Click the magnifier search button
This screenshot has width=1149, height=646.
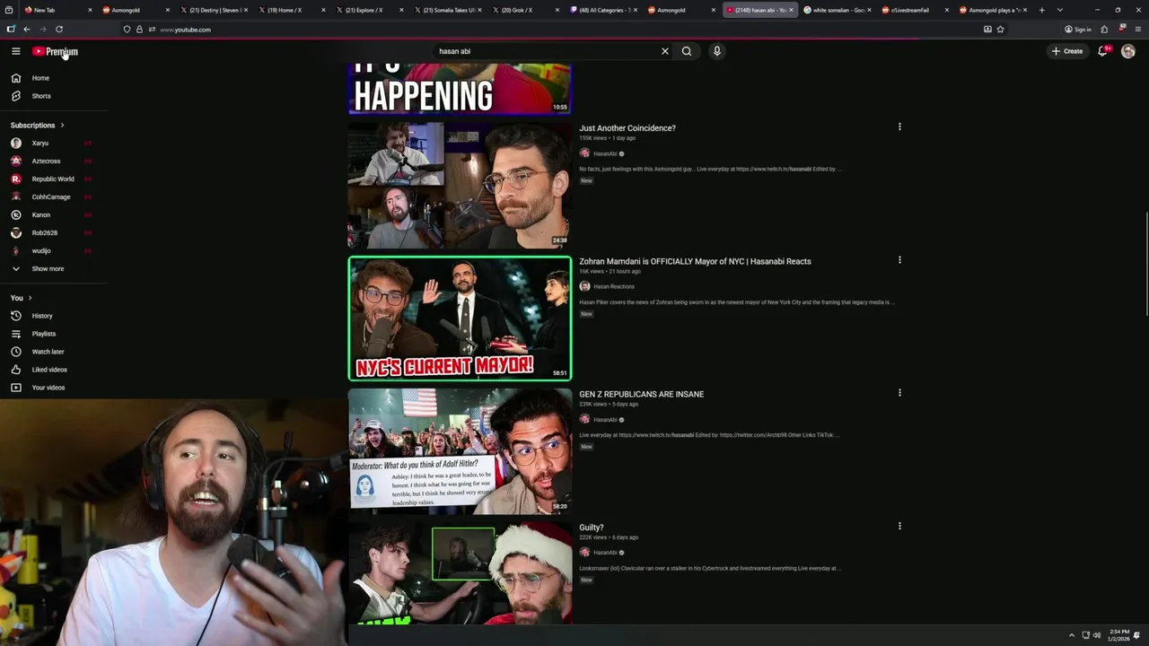click(x=687, y=51)
